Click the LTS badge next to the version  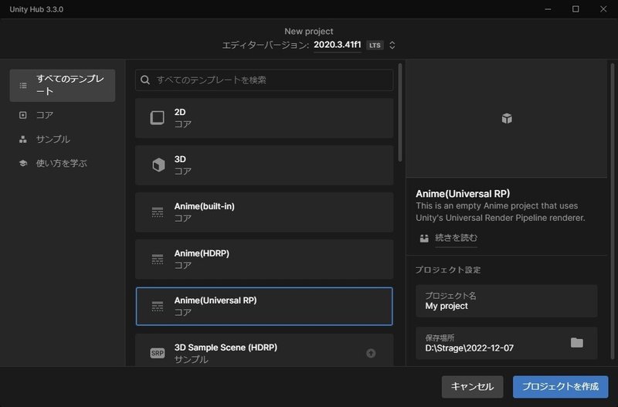[375, 46]
